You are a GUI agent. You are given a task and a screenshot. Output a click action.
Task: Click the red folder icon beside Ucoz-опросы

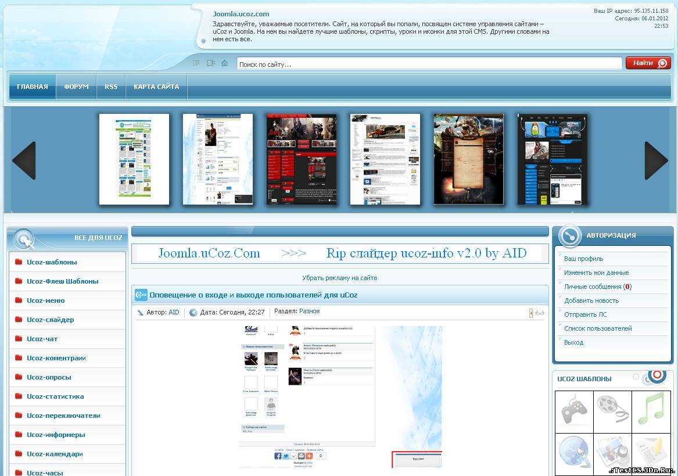click(19, 377)
